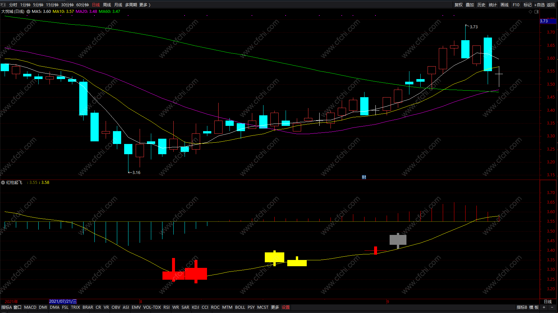This screenshot has height=313, width=558.
Task: Open F10 company info
Action: tap(516, 5)
